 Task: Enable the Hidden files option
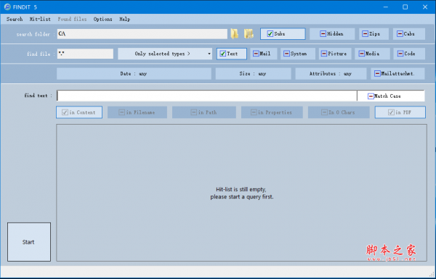point(332,34)
